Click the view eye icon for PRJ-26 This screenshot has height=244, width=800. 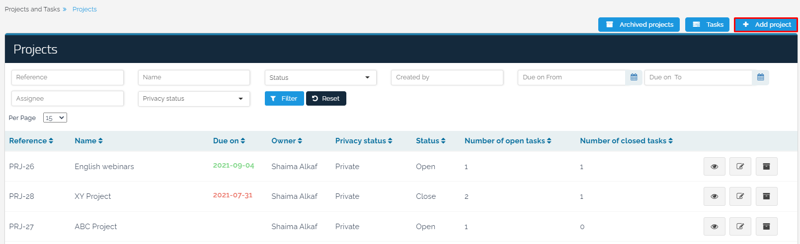(714, 167)
